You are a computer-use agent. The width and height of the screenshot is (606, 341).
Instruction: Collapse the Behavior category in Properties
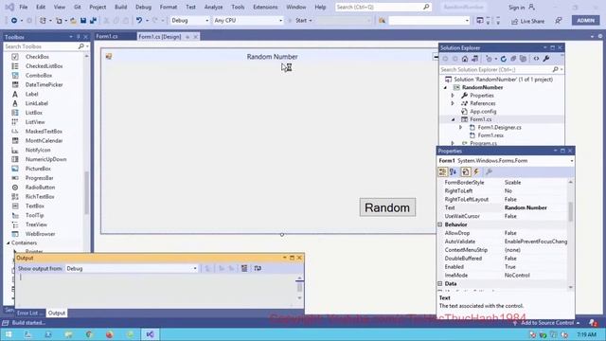(439, 224)
